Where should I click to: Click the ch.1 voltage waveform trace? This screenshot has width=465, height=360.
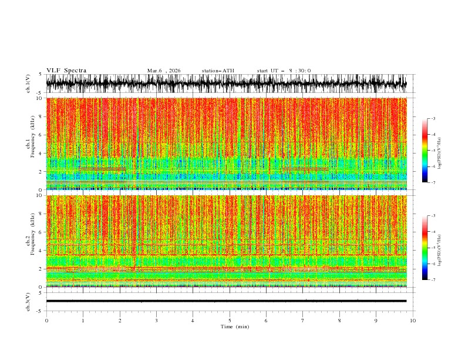226,84
